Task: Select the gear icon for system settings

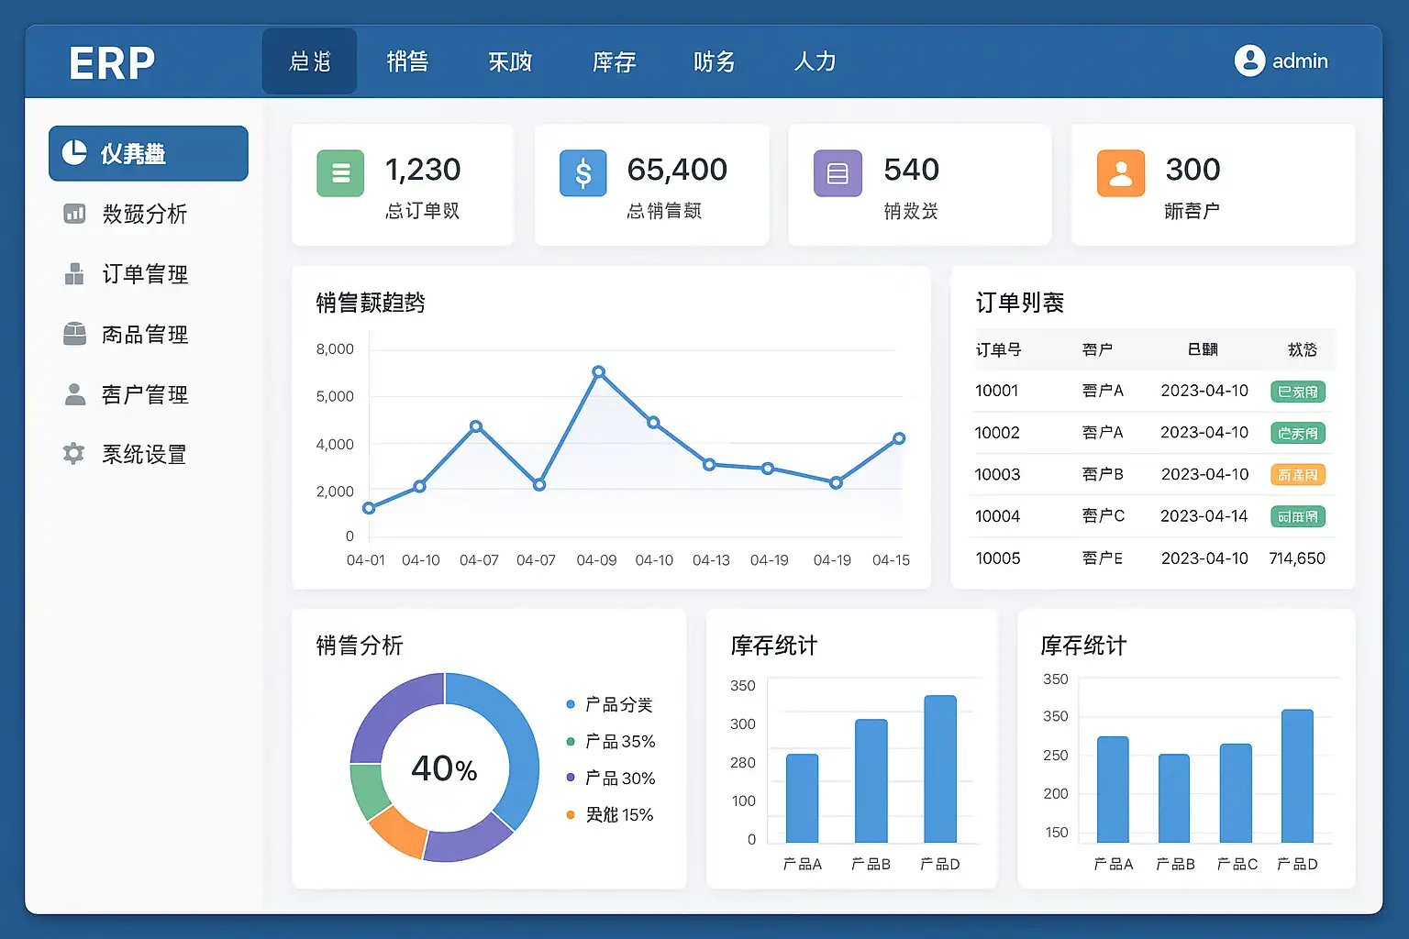Action: 73,454
